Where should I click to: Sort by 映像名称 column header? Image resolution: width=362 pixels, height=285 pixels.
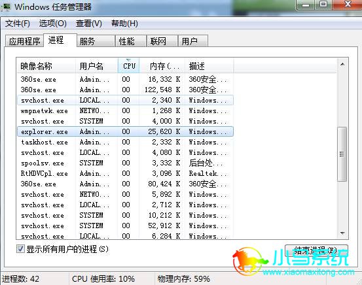click(x=46, y=66)
